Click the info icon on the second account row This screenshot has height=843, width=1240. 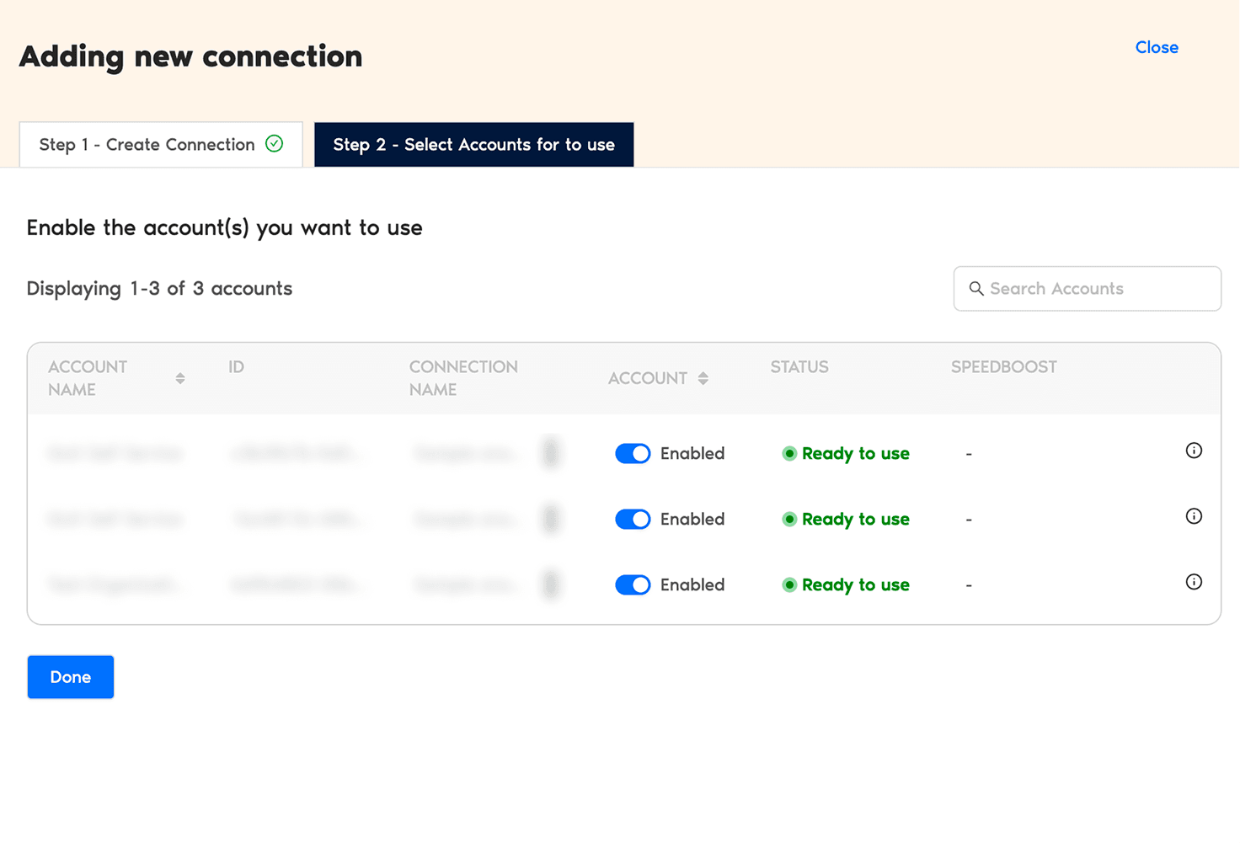pos(1194,516)
